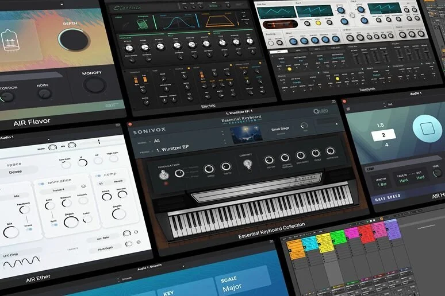Screen dimensions: 445x296
Task: Click the Mallet Attack knob in Electric
Action: (x=129, y=48)
